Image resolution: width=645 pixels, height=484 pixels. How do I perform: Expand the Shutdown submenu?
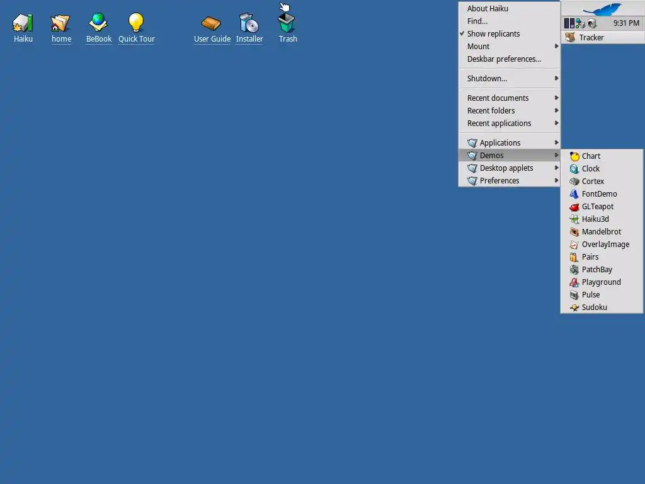click(509, 79)
